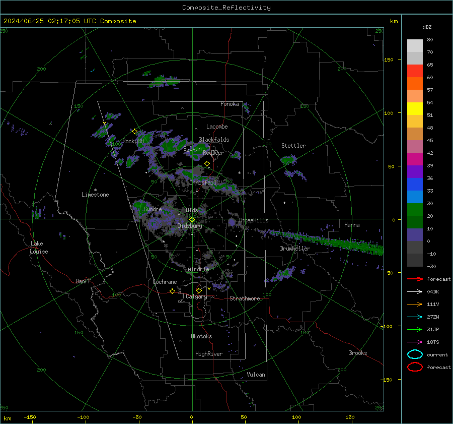Viewport: 453px width, 424px height.
Task: Click the Olds town label
Action: 192,210
